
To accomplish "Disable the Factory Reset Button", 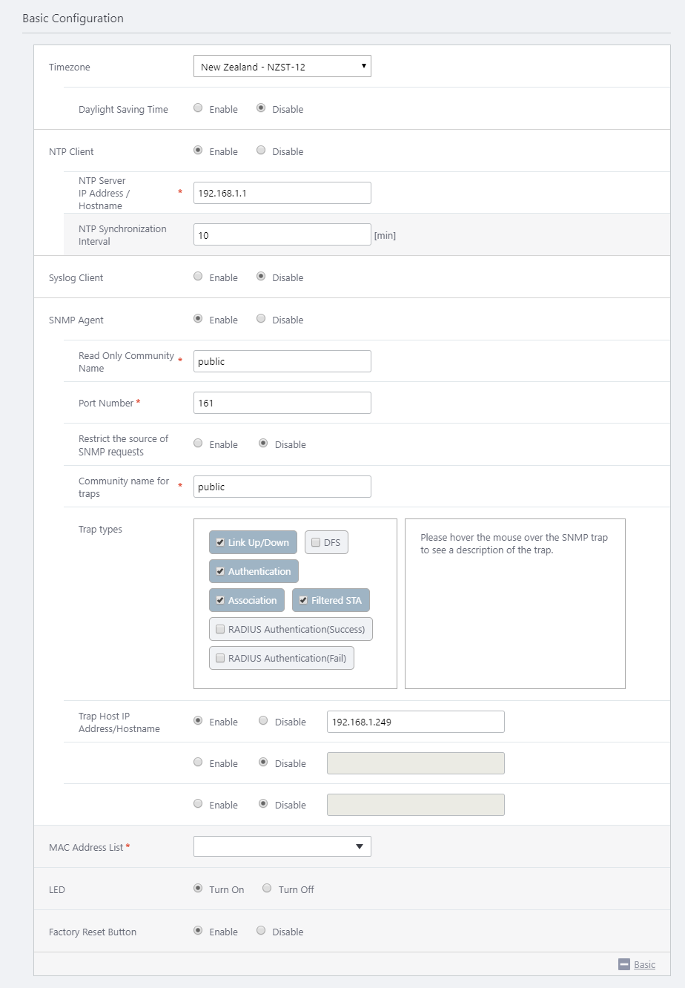I will click(x=261, y=930).
